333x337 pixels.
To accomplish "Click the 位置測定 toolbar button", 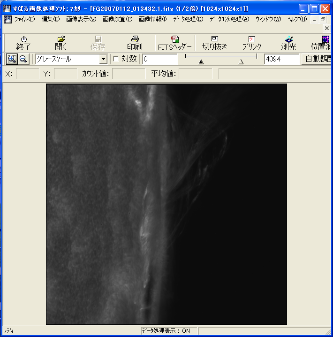I will (321, 43).
